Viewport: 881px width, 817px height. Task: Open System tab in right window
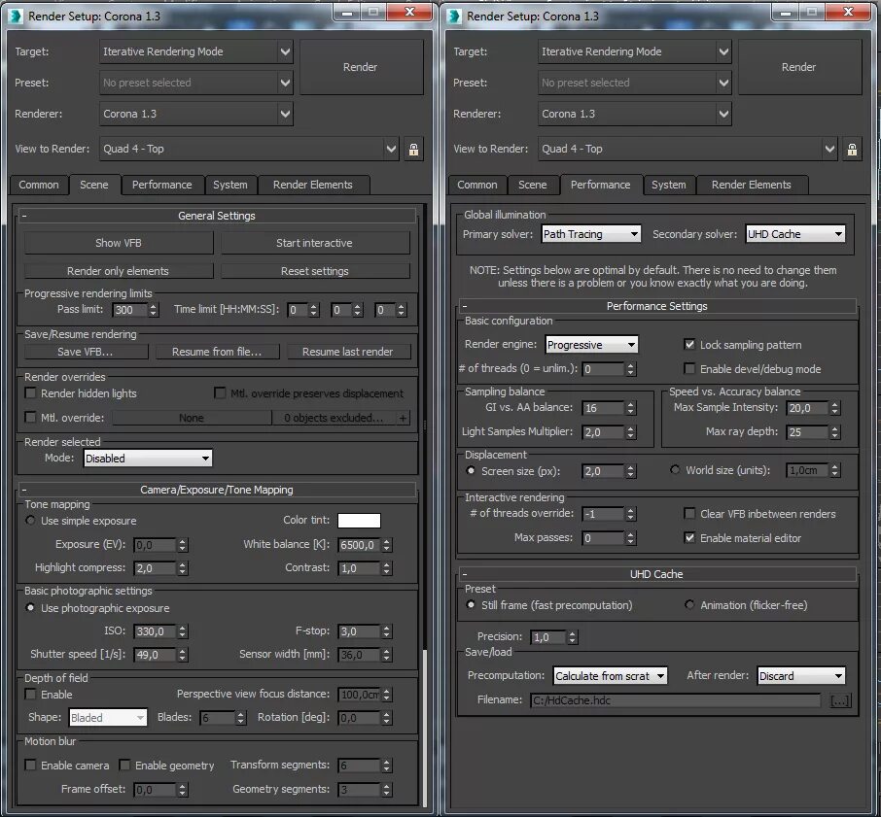pos(669,186)
